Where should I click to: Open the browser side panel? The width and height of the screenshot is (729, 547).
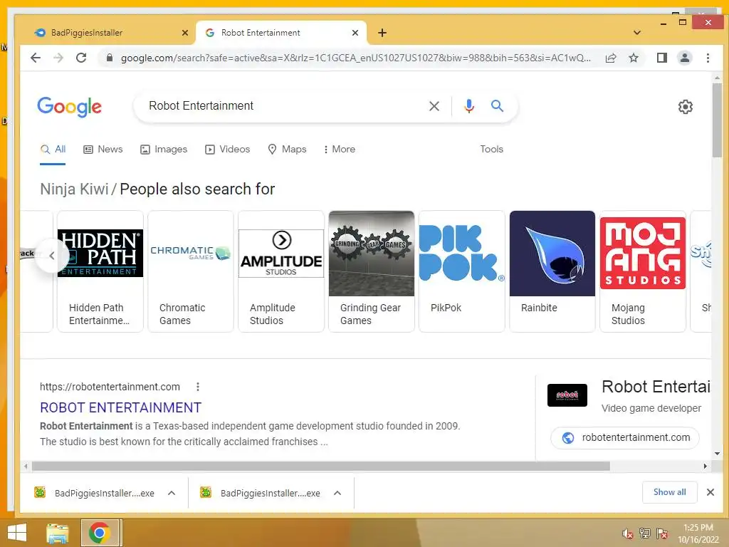point(661,58)
